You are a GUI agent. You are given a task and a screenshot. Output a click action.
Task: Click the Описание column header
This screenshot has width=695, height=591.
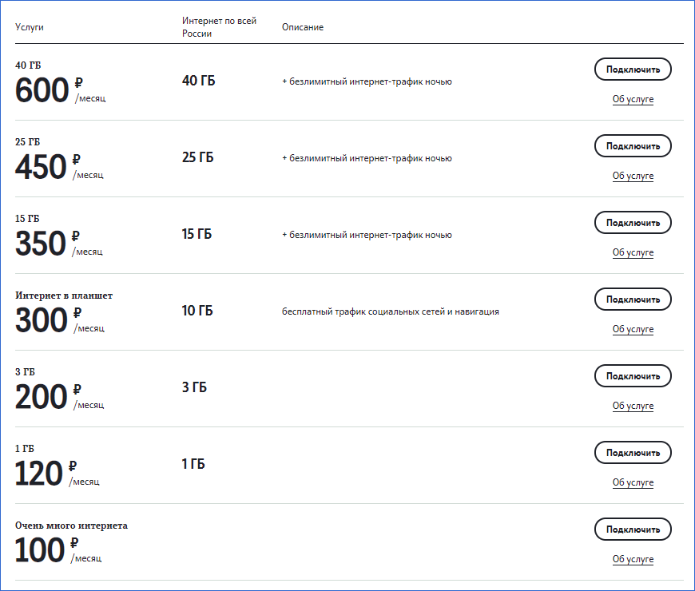tap(303, 27)
